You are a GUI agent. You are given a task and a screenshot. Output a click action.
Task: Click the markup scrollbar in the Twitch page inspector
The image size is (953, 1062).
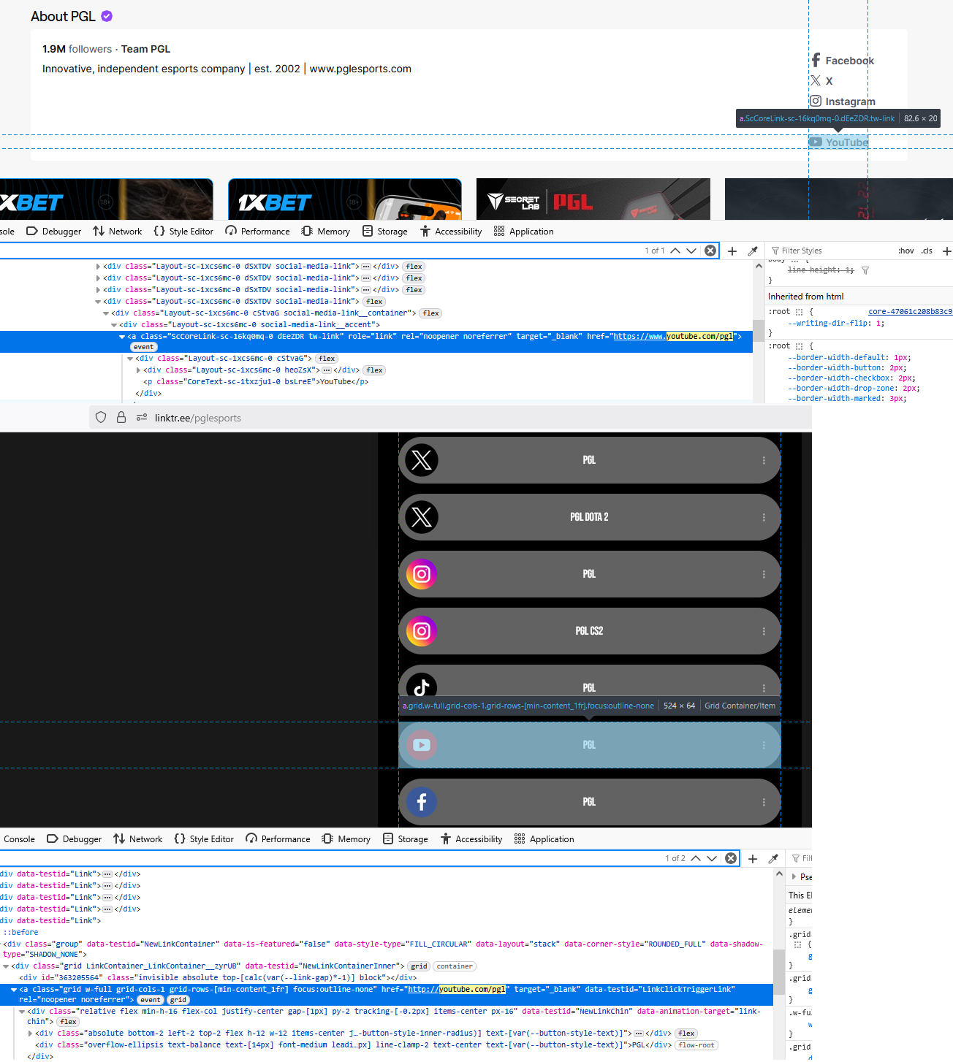pyautogui.click(x=759, y=330)
